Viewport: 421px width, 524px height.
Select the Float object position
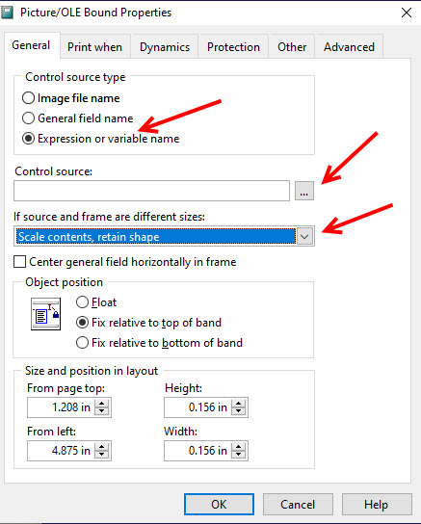[82, 302]
